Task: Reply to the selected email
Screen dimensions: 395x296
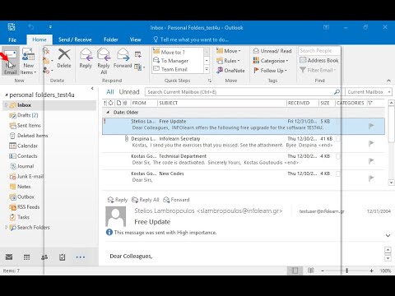Action: tap(86, 58)
